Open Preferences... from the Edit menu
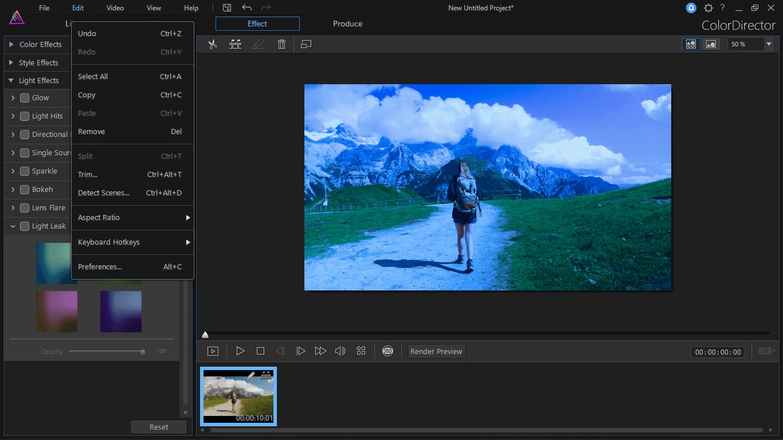 coord(132,267)
